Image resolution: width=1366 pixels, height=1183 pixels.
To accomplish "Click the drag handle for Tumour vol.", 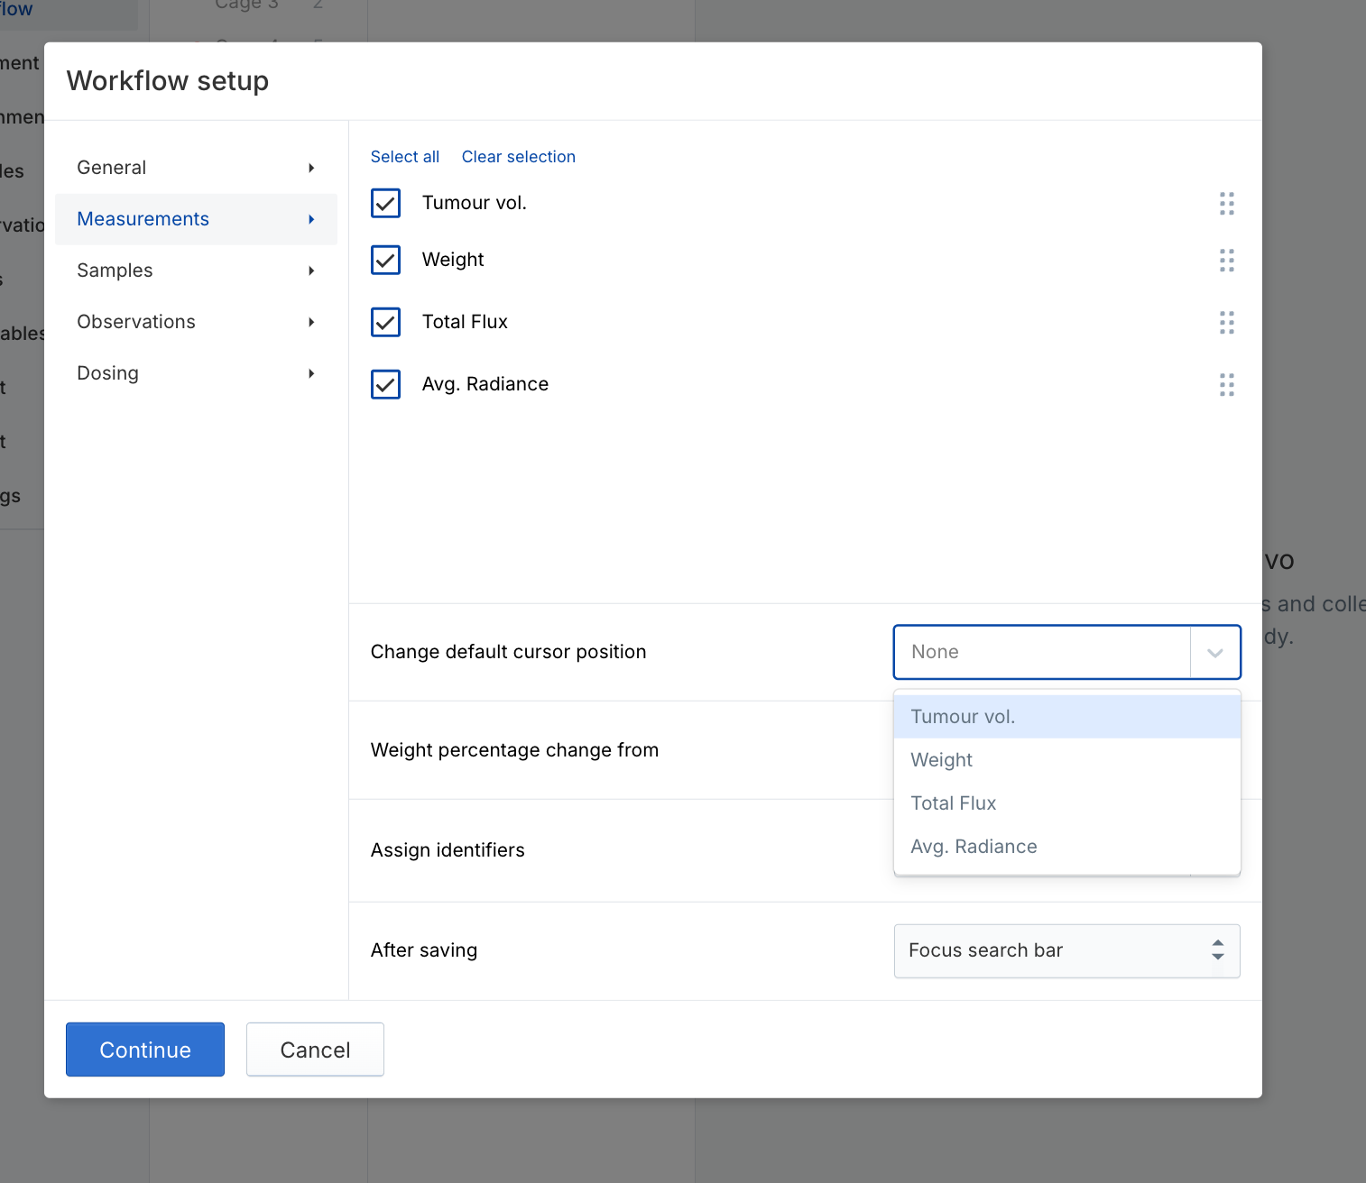I will coord(1226,204).
